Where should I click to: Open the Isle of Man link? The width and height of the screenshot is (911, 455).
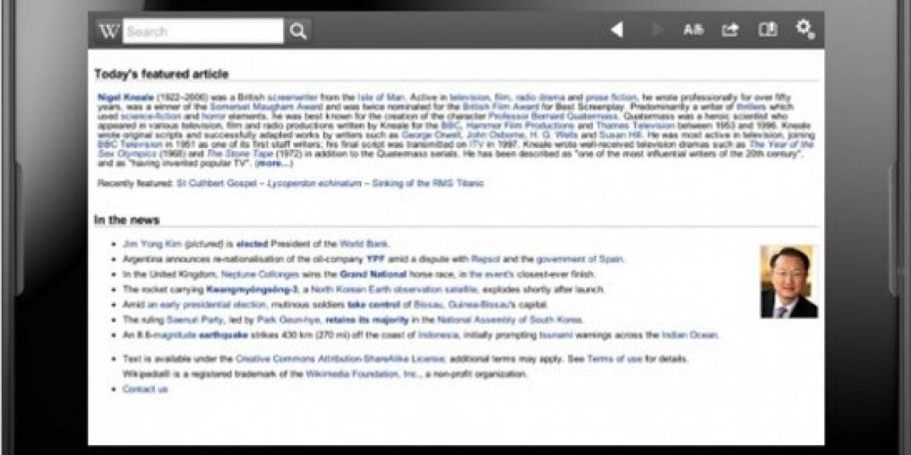pos(382,97)
